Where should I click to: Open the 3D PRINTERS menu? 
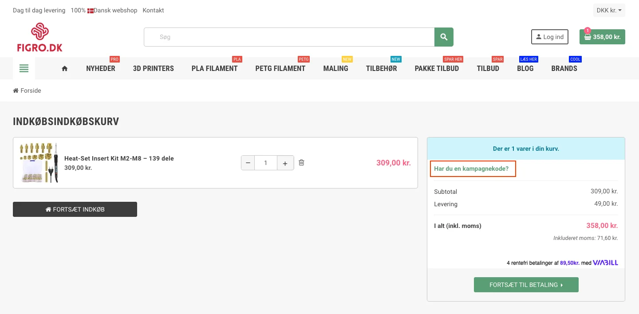(154, 68)
